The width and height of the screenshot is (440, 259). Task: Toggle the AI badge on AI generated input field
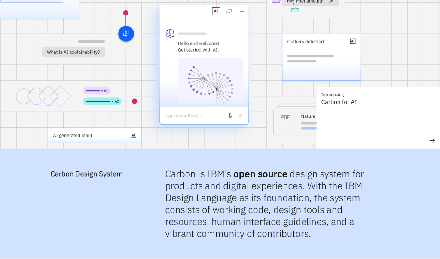pos(134,134)
